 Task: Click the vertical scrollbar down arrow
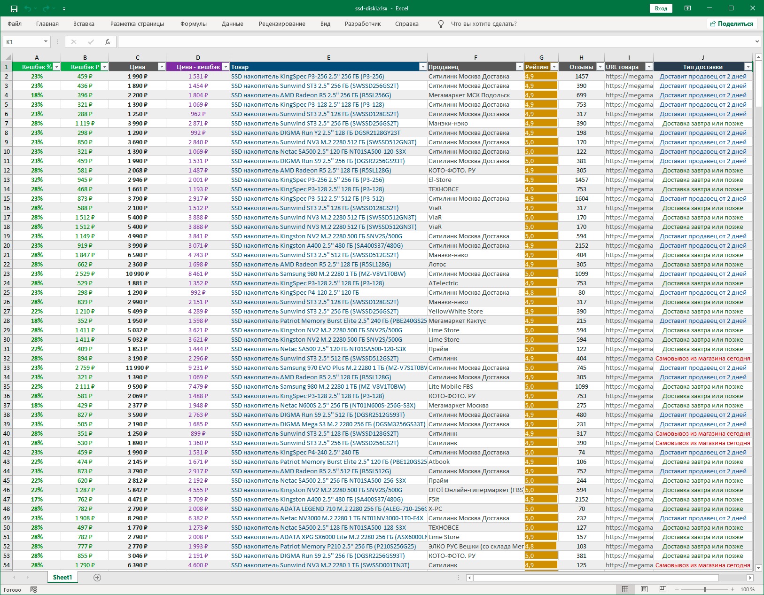point(758,568)
